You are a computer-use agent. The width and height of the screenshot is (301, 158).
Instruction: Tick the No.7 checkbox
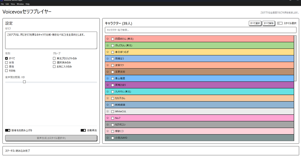(x=113, y=118)
